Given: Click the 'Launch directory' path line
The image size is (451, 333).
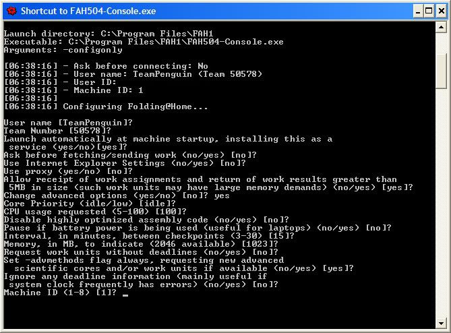Looking at the screenshot, I should [109, 34].
